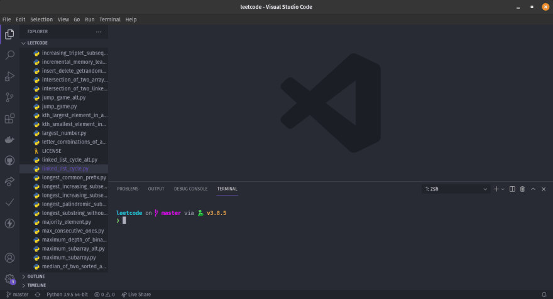The width and height of the screenshot is (553, 299).
Task: Kill the terminal with trash icon
Action: tap(522, 189)
